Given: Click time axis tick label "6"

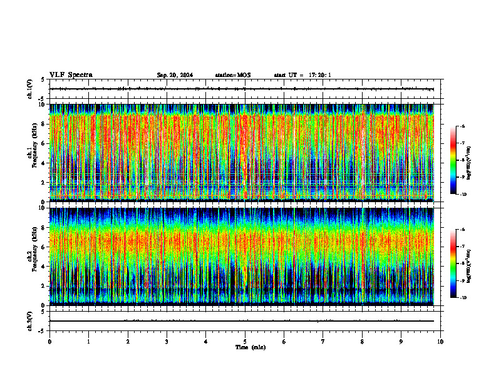Looking at the screenshot, I should click(x=284, y=342).
